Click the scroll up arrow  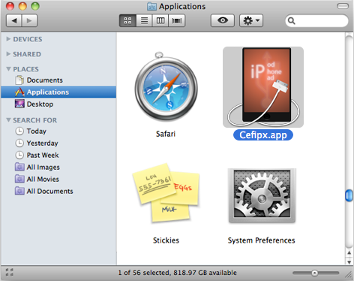349,253
